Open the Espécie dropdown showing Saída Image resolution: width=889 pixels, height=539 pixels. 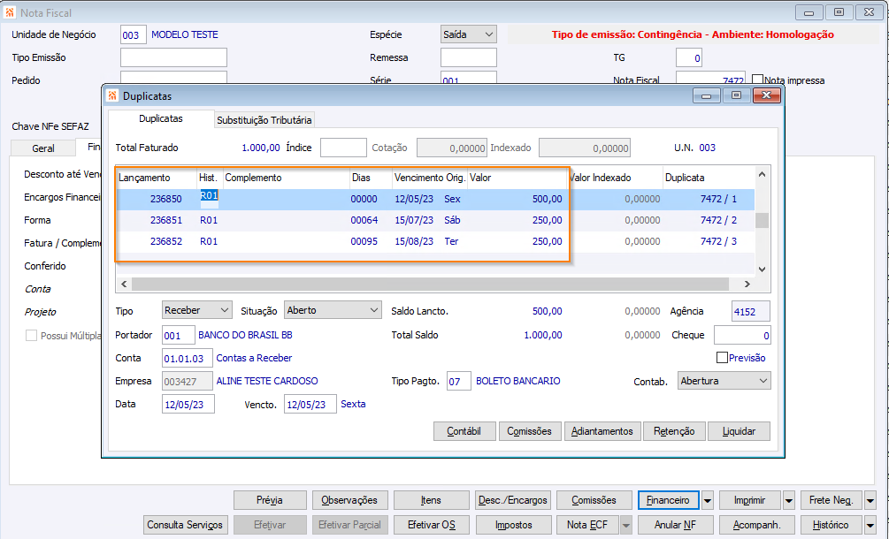(468, 34)
